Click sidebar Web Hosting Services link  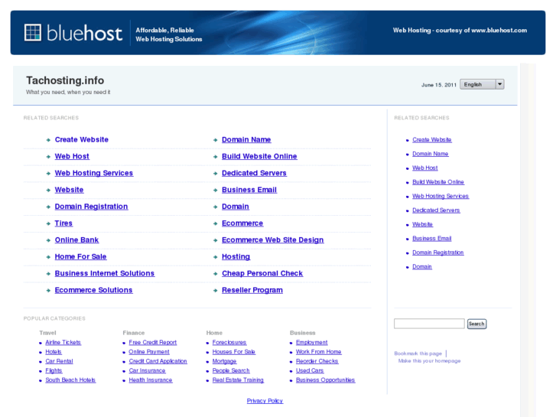[x=441, y=196]
